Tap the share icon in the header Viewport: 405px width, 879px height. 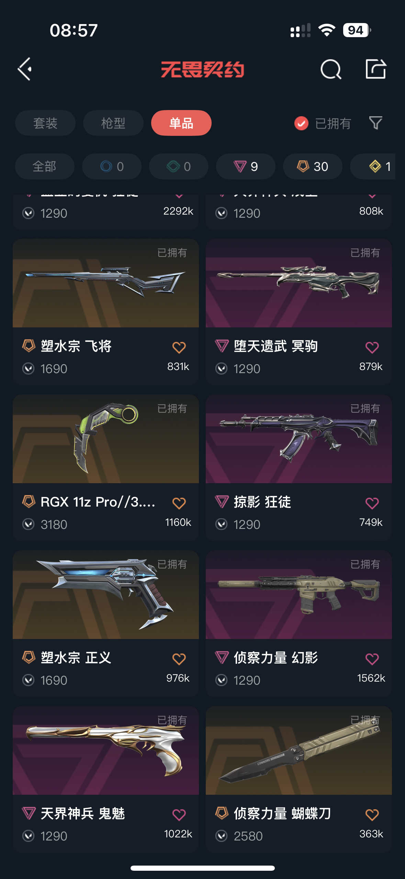(x=375, y=69)
